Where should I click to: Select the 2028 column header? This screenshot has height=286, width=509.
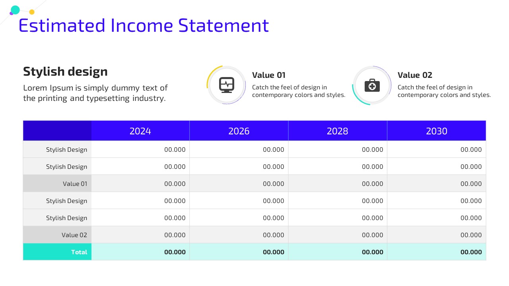coord(338,131)
